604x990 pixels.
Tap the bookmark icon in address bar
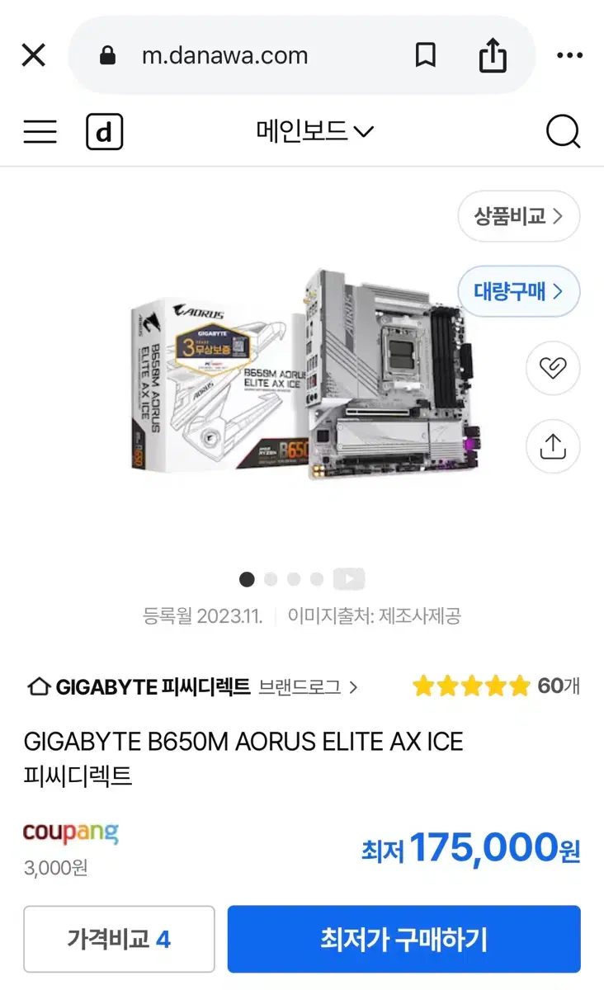pyautogui.click(x=425, y=55)
